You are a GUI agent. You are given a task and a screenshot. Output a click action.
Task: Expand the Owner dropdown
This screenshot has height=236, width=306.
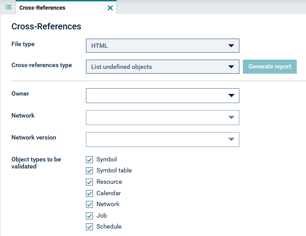(x=162, y=96)
